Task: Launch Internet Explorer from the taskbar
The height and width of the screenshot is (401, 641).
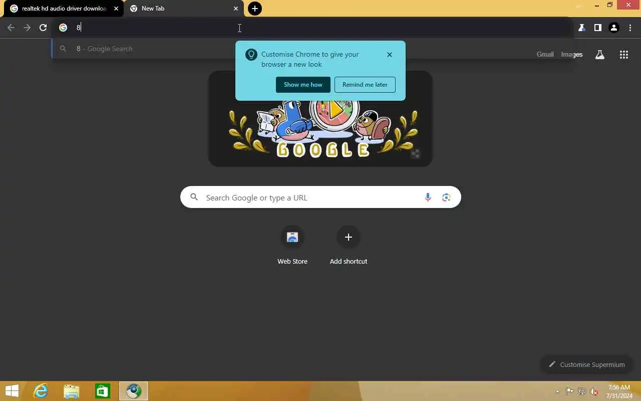Action: point(41,391)
